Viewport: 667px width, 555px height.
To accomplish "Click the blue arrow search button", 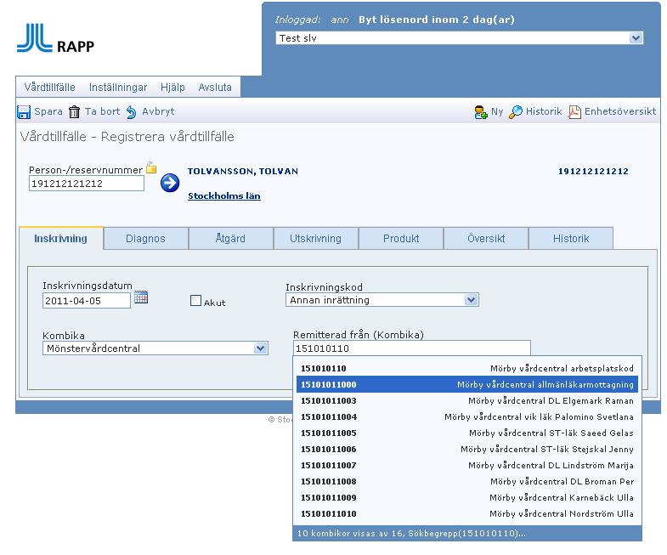I will pos(170,183).
